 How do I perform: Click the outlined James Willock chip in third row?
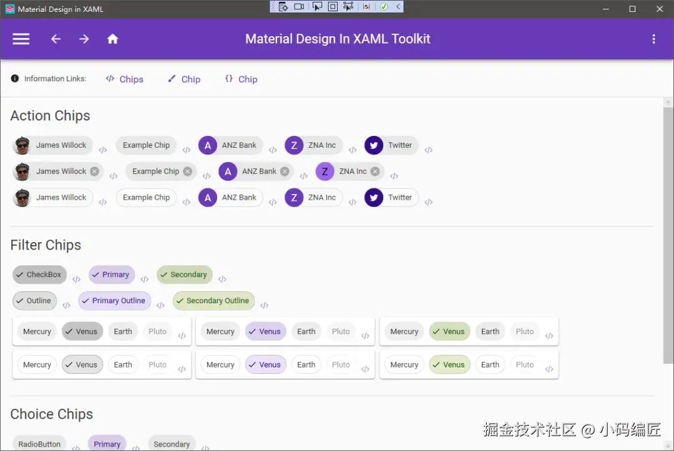tap(52, 198)
